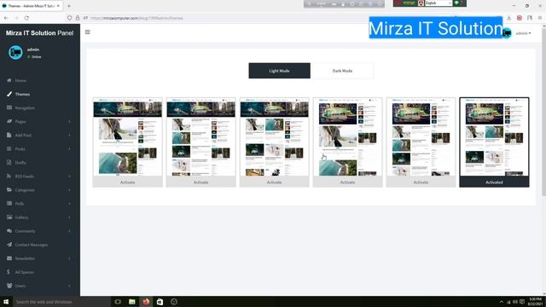Image resolution: width=546 pixels, height=307 pixels.
Task: Click the browser address bar URL
Action: point(136,18)
